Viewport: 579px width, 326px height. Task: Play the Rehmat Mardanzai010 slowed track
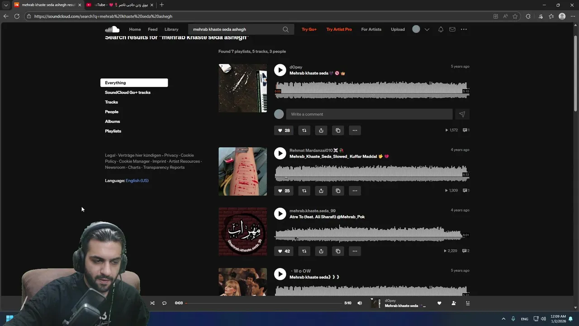(x=280, y=153)
